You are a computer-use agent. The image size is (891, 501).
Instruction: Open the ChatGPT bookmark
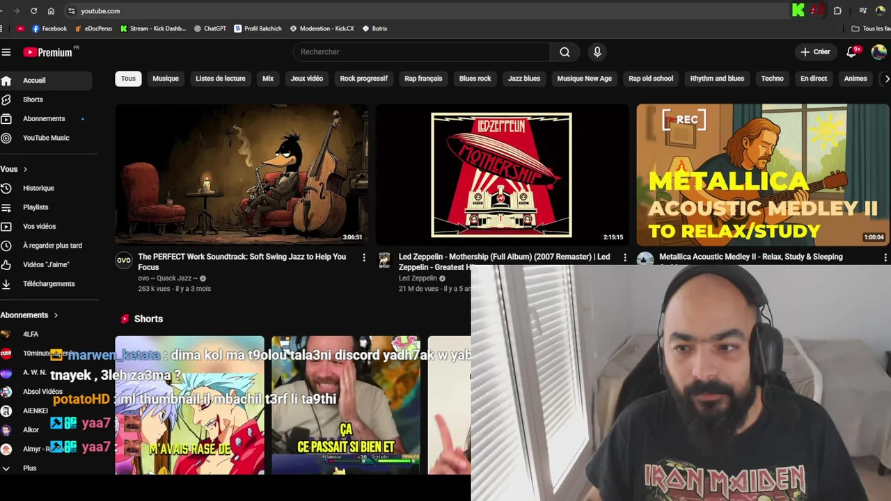pos(210,29)
